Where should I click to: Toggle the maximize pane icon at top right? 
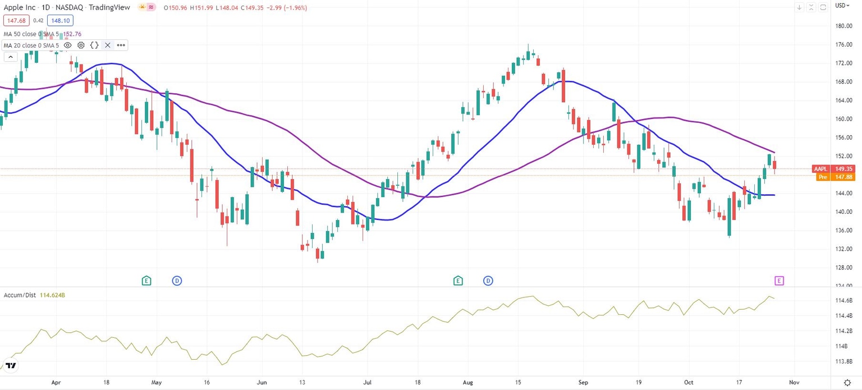(811, 7)
